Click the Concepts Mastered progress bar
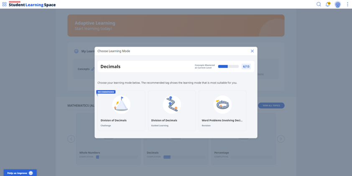This screenshot has width=352, height=176. 228,66
